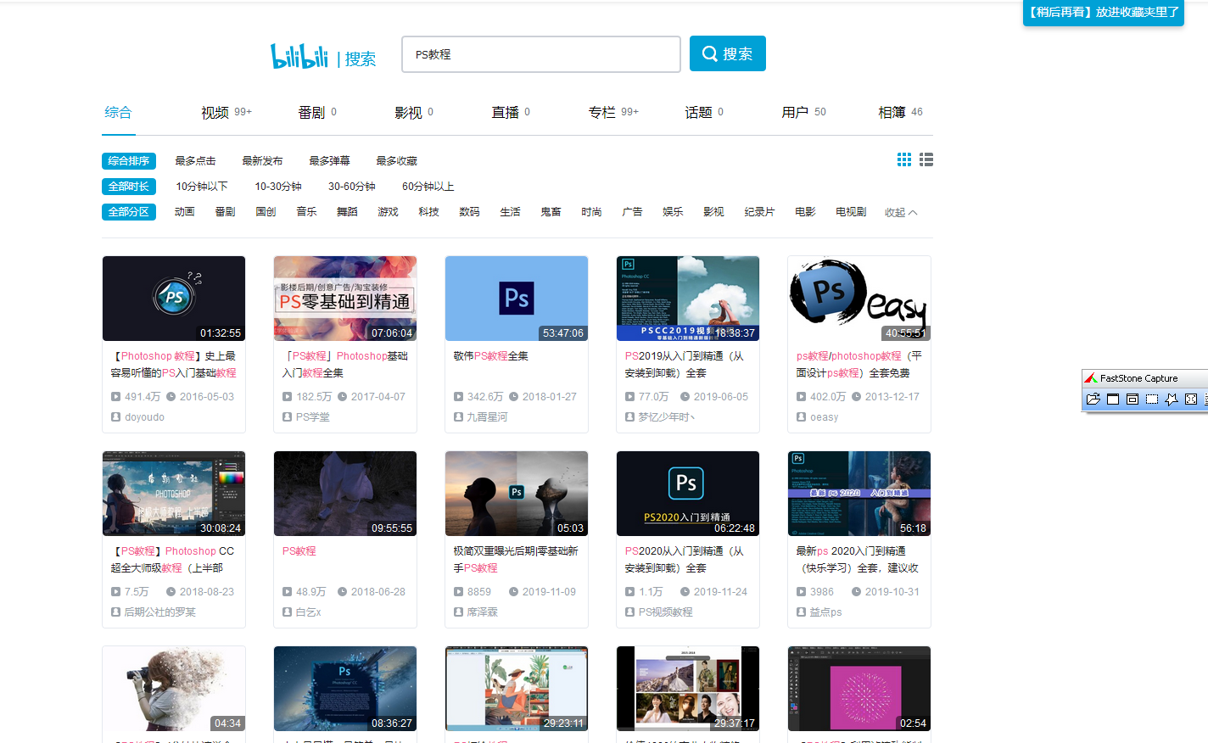
Task: Click FastStone Capture Full Screen icon
Action: point(1191,399)
